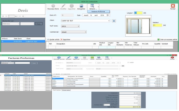Open the Devis date picker dropdown
Image resolution: width=179 pixels, height=111 pixels.
pos(108,15)
